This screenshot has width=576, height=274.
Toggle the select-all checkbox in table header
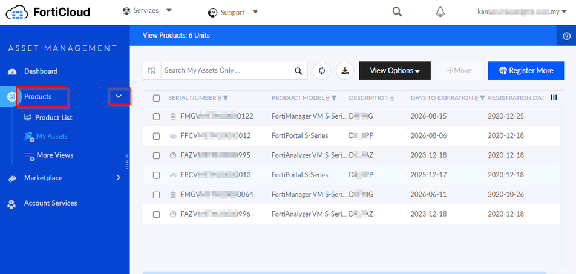(x=157, y=98)
